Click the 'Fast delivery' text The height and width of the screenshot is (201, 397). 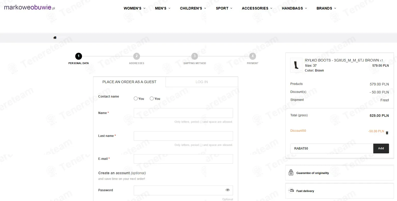click(305, 191)
